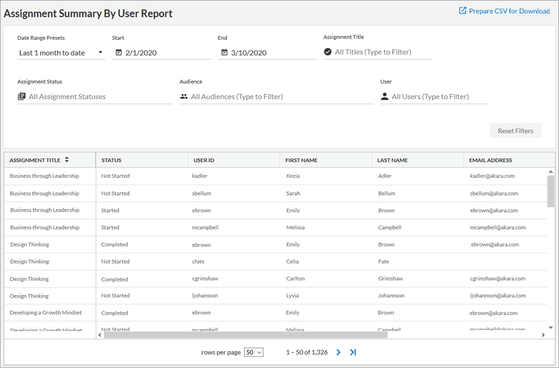This screenshot has height=368, width=559.
Task: Click user ID kadler
Action: 199,176
